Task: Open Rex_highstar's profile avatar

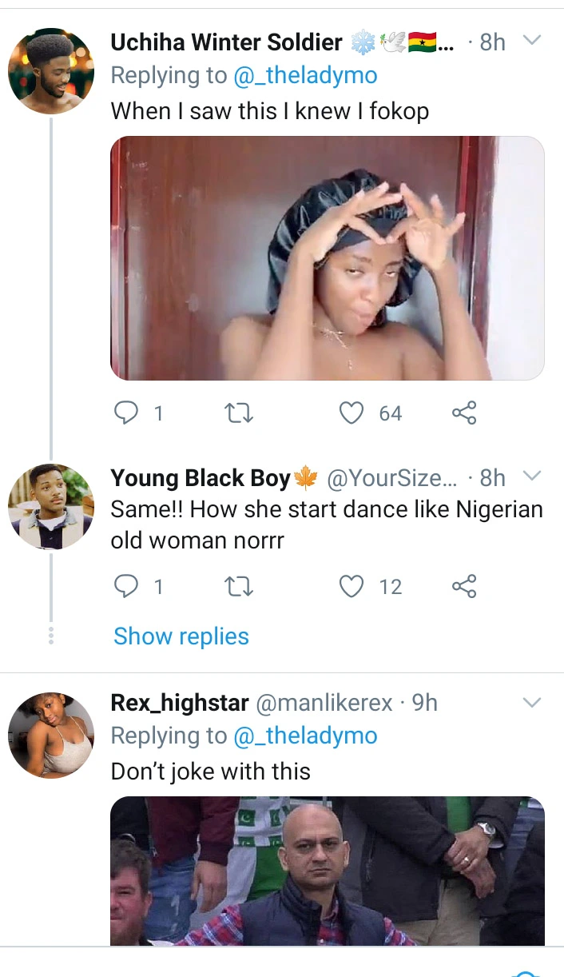Action: (x=51, y=734)
